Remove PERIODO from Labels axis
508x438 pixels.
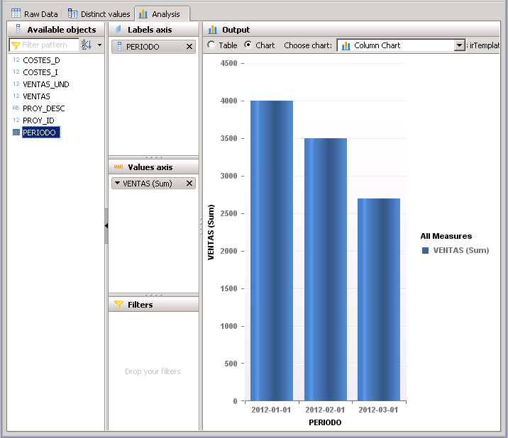click(189, 47)
